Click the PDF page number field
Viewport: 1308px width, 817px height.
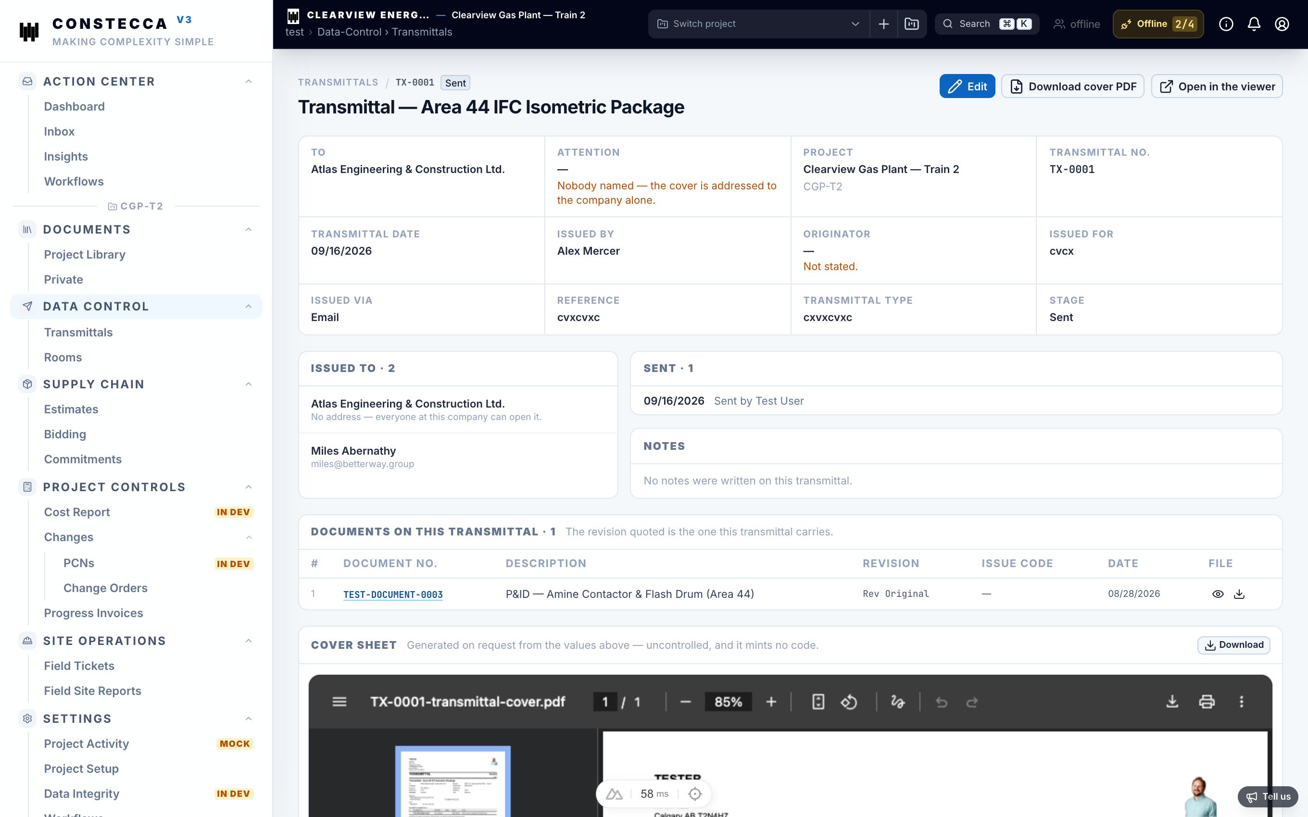605,701
